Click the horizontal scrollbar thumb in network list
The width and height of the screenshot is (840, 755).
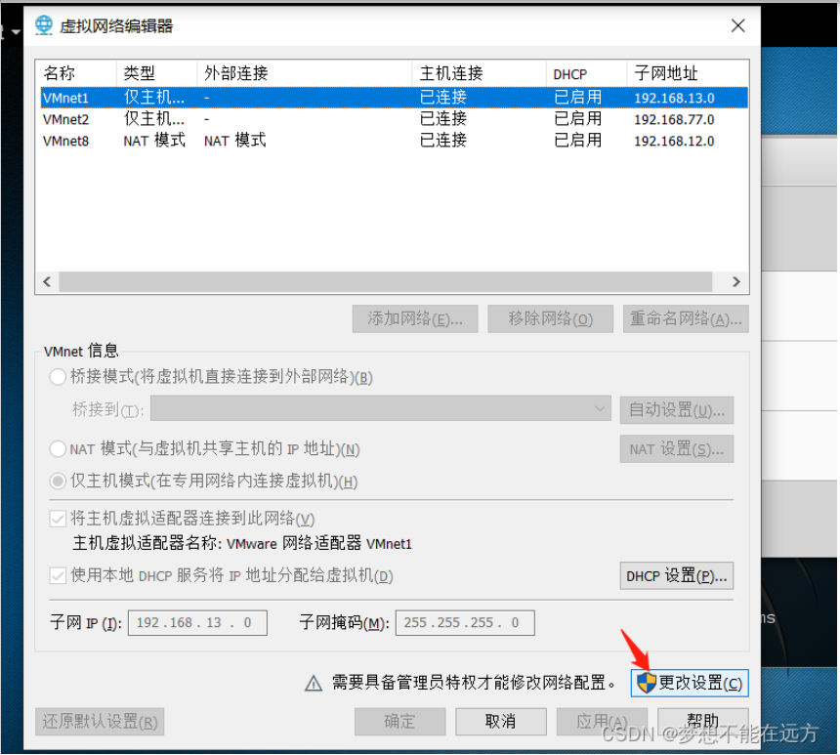(386, 282)
